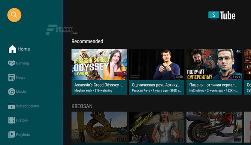Open the KREOSAN motorbike video, 9:34
The width and height of the screenshot is (251, 145).
coord(214,127)
